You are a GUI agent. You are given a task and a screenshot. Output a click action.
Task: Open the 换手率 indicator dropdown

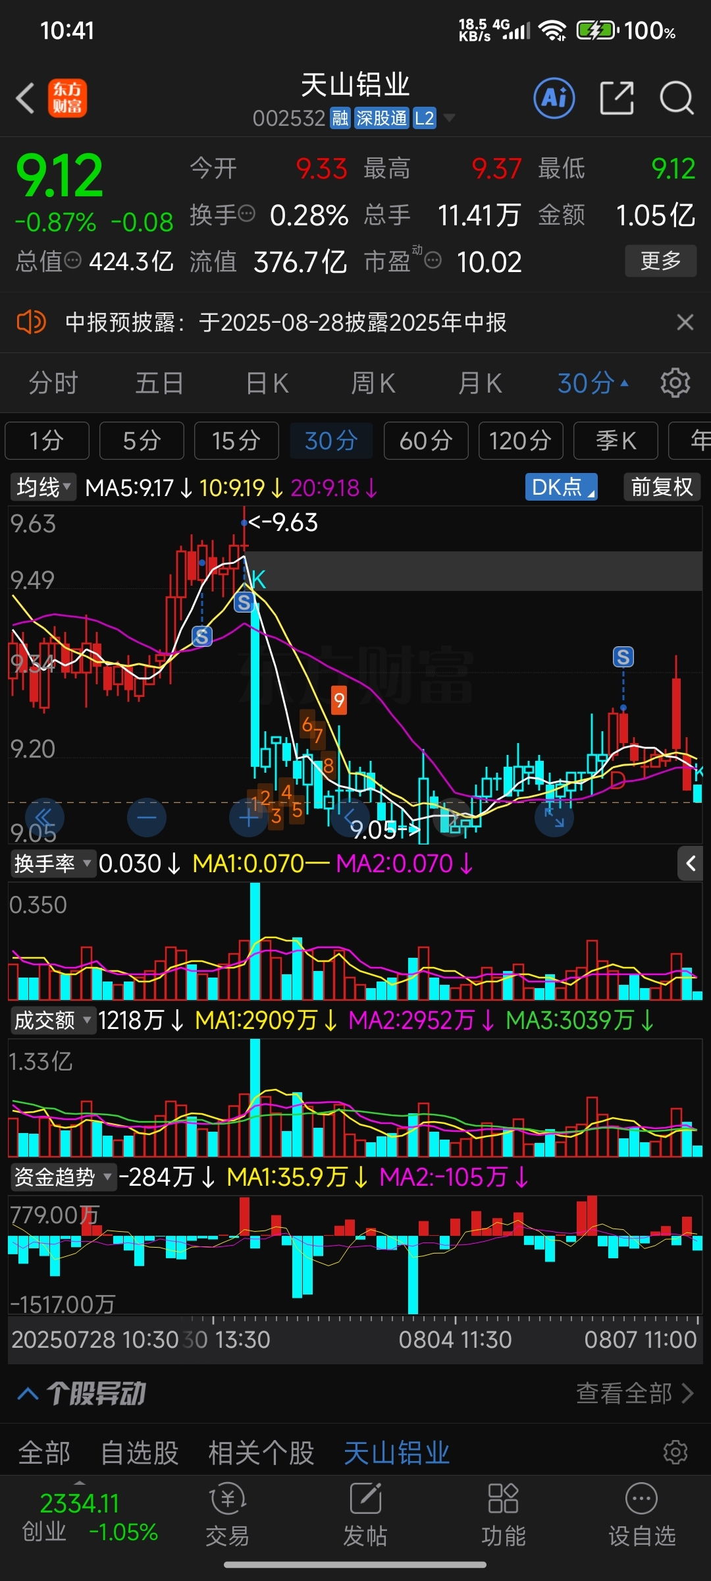coord(53,864)
